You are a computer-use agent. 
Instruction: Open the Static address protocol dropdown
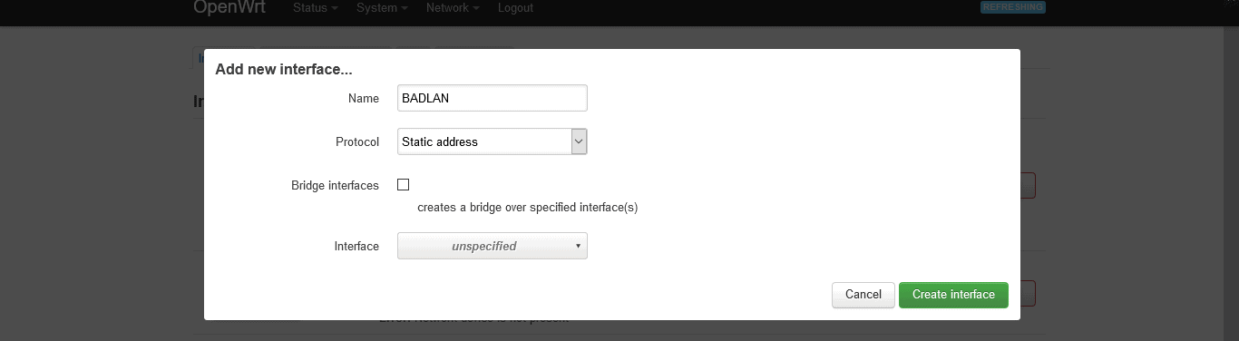pos(493,141)
